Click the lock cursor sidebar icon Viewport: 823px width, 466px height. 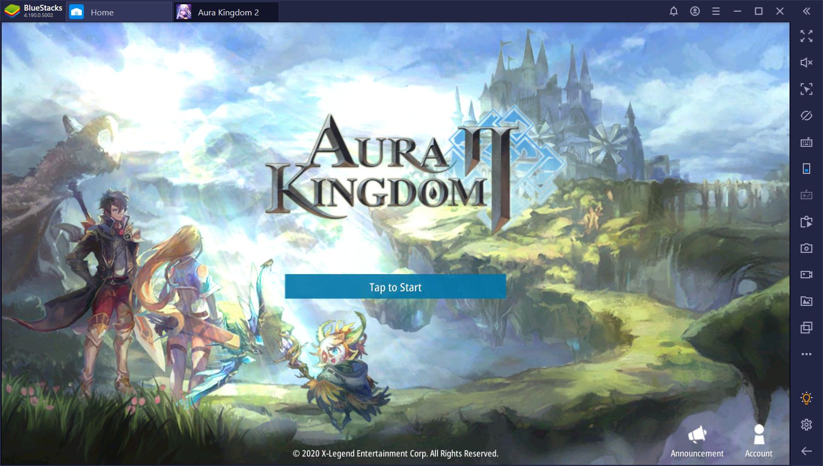[x=807, y=89]
